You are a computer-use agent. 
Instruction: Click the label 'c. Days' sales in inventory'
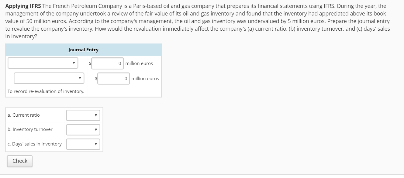click(34, 144)
